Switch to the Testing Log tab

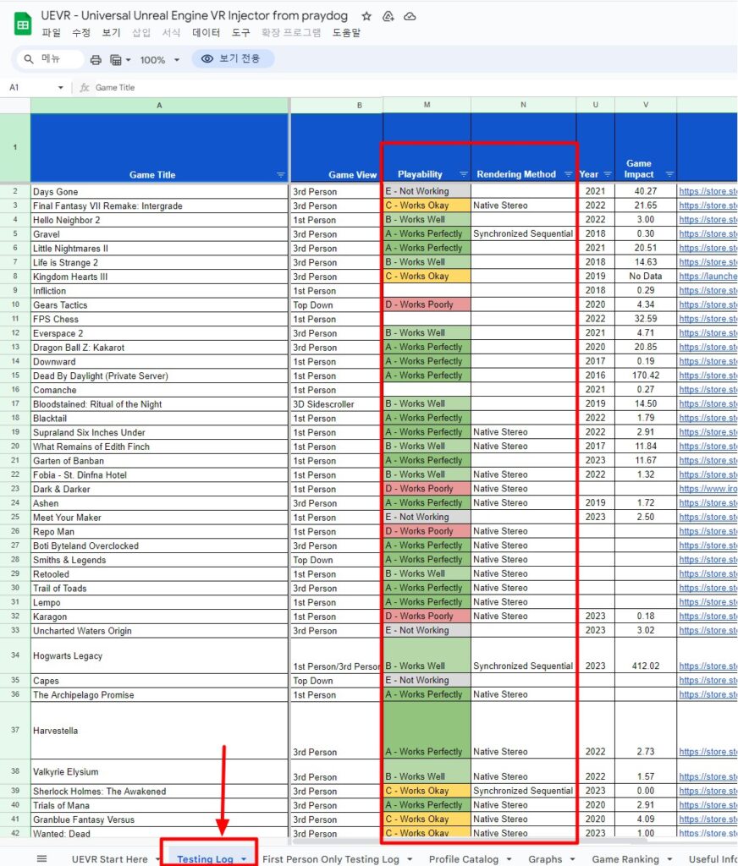(205, 859)
